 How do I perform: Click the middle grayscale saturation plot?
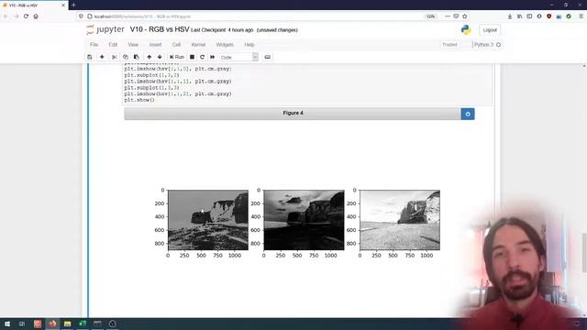tap(304, 220)
